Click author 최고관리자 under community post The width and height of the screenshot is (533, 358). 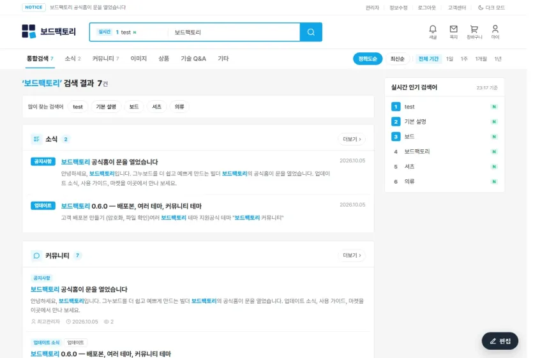tap(45, 322)
